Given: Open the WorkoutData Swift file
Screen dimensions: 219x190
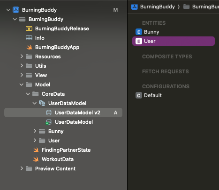Looking at the screenshot, I should click(x=58, y=159).
